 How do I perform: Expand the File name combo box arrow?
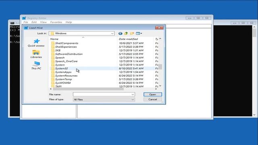click(133, 95)
